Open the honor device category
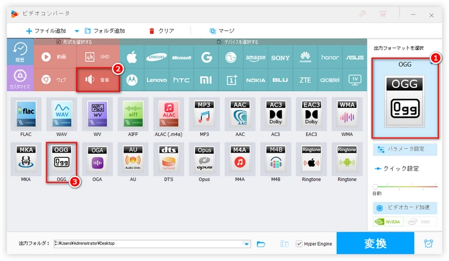This screenshot has width=449, height=261. [330, 57]
